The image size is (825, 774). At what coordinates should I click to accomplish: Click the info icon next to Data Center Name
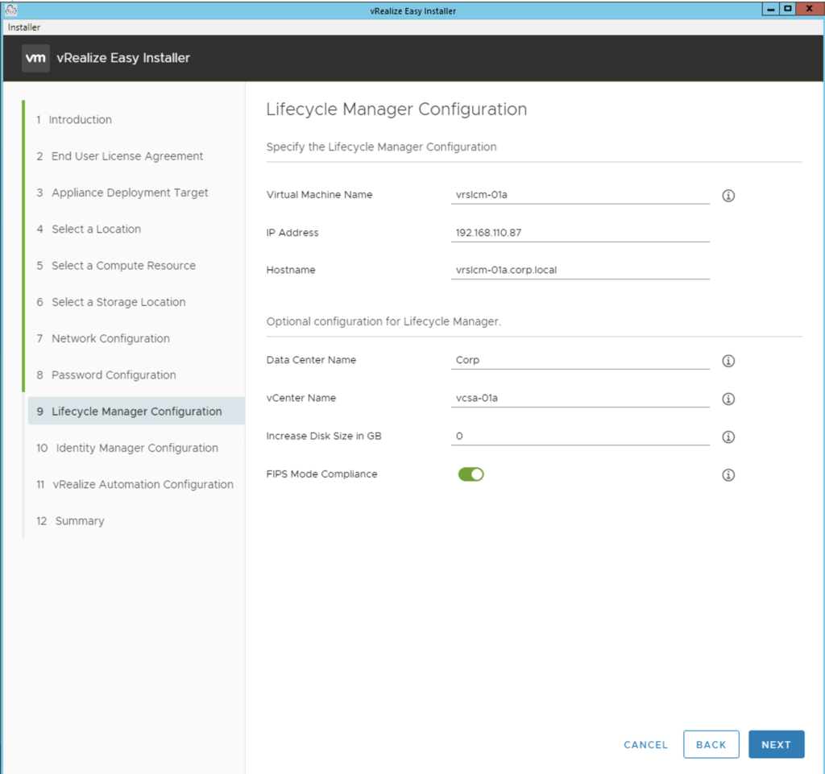728,361
